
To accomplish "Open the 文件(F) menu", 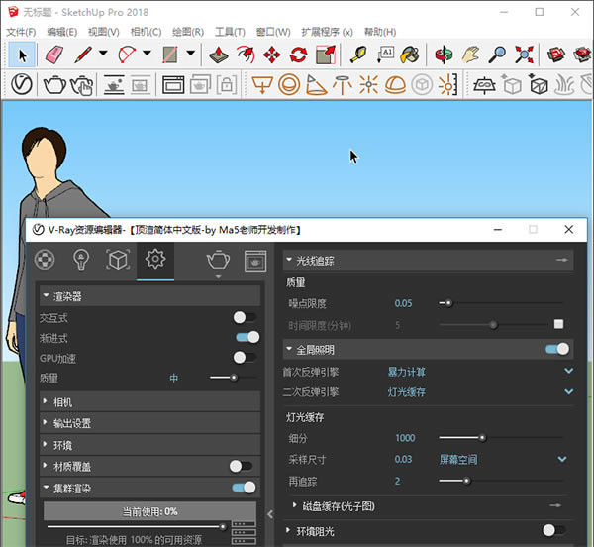I will click(21, 32).
